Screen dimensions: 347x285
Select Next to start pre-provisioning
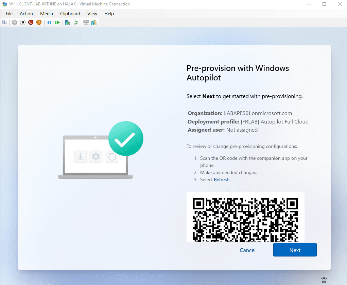[295, 250]
